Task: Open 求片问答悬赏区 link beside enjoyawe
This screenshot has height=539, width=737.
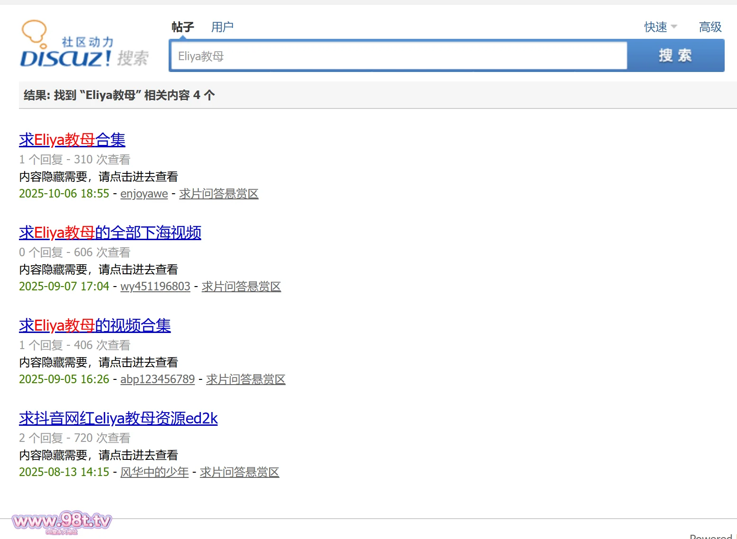Action: 218,194
